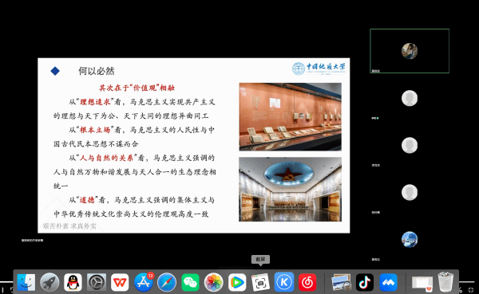The height and width of the screenshot is (294, 479).
Task: Open Finder from the dock
Action: click(x=26, y=282)
